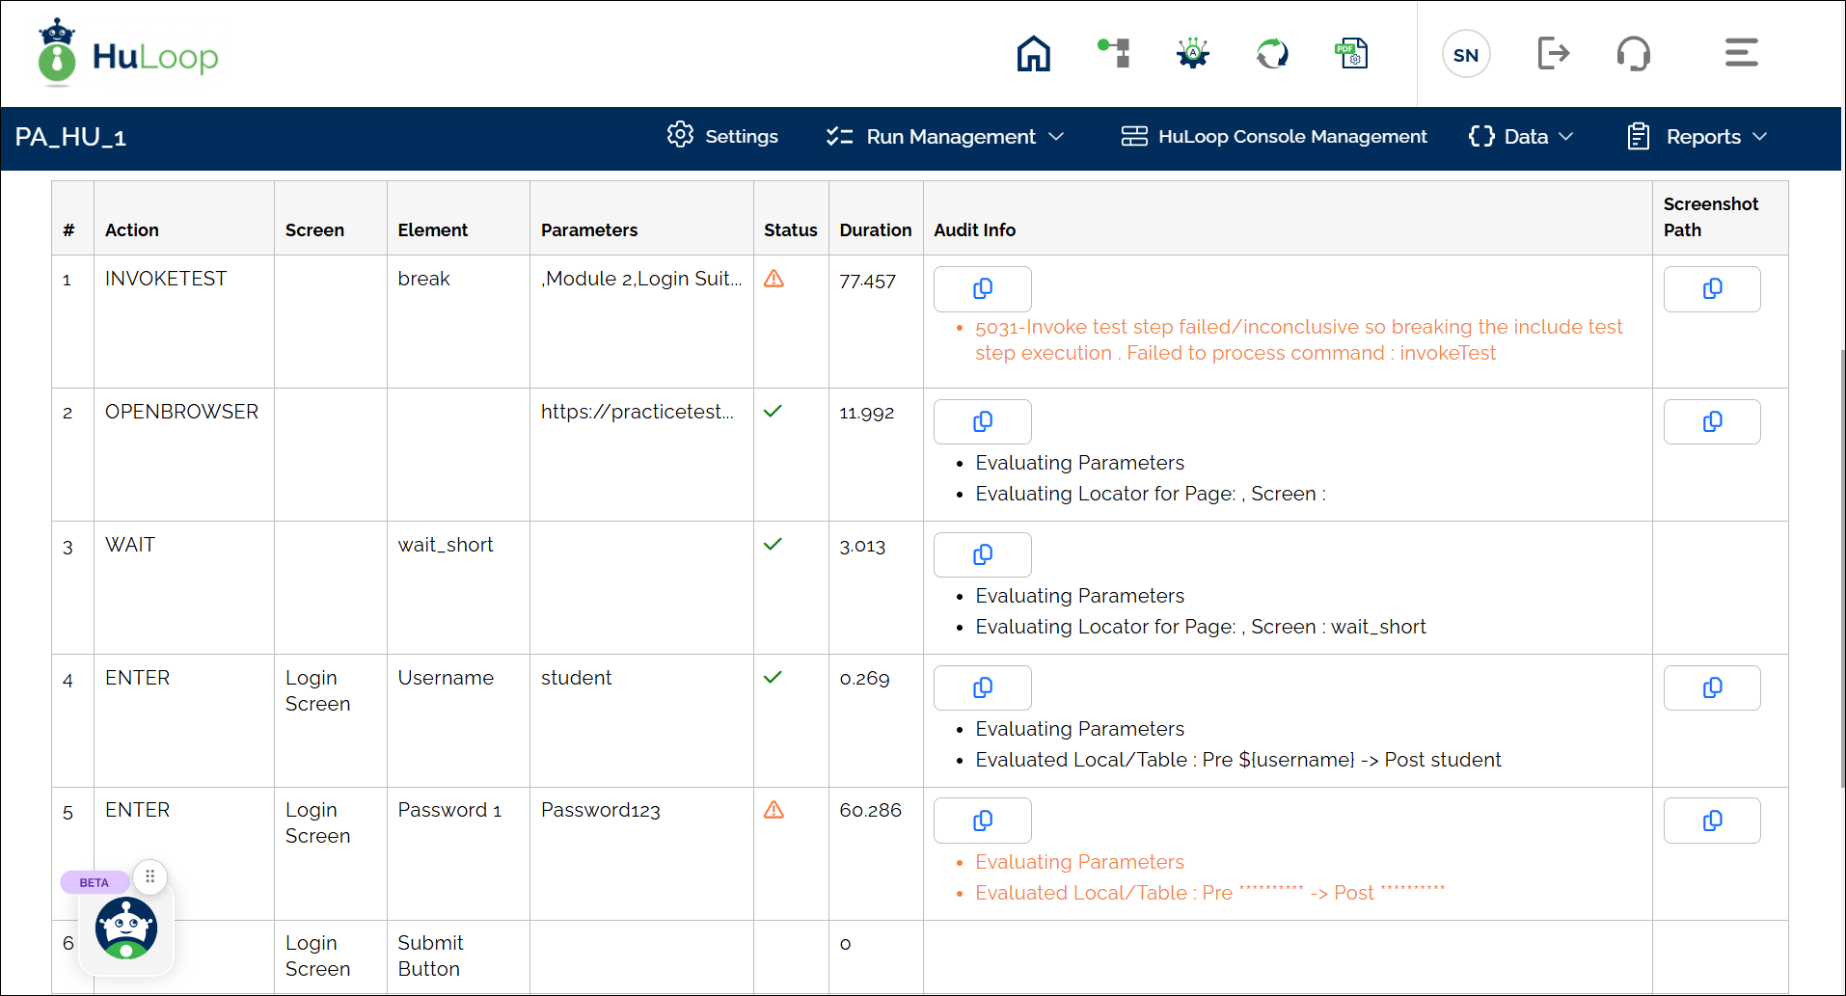Open the BETA chatbot assistant
This screenshot has height=996, width=1846.
point(125,928)
